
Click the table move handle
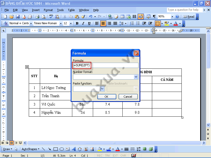coord(27,67)
